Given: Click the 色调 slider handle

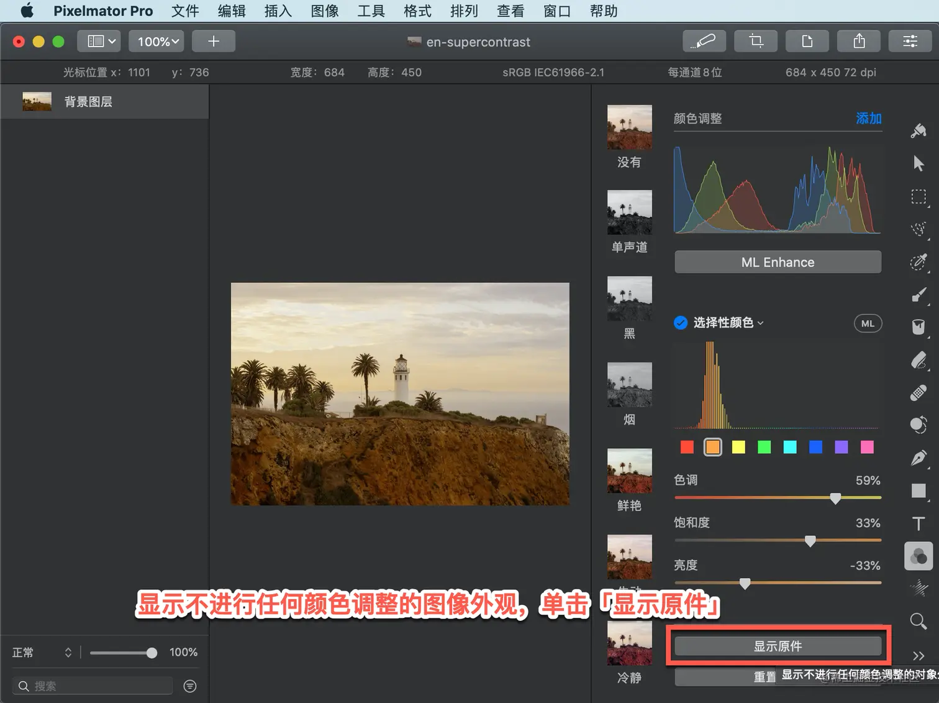Looking at the screenshot, I should point(836,498).
